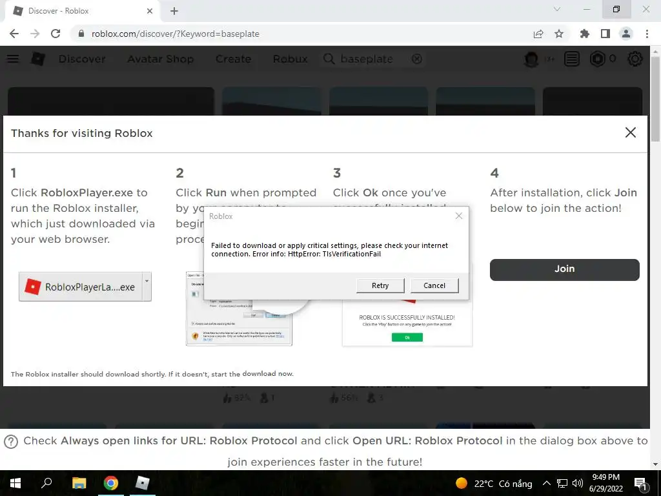The image size is (661, 496).
Task: Switch to Roblox app in taskbar
Action: click(143, 483)
